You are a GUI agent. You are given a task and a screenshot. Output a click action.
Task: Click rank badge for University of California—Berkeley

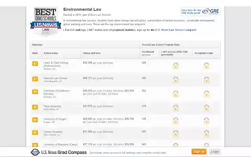[35, 91]
